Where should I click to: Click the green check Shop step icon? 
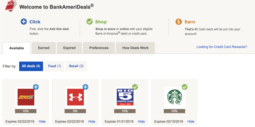click(x=89, y=22)
